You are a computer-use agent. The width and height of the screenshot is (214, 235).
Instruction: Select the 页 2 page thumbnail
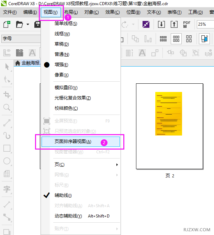(170, 126)
